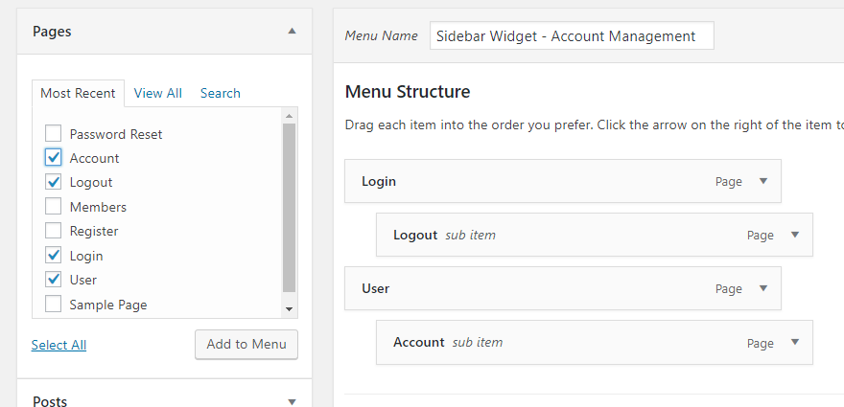Screen dimensions: 844x407
Task: Expand the Logout sub item settings
Action: [x=795, y=235]
